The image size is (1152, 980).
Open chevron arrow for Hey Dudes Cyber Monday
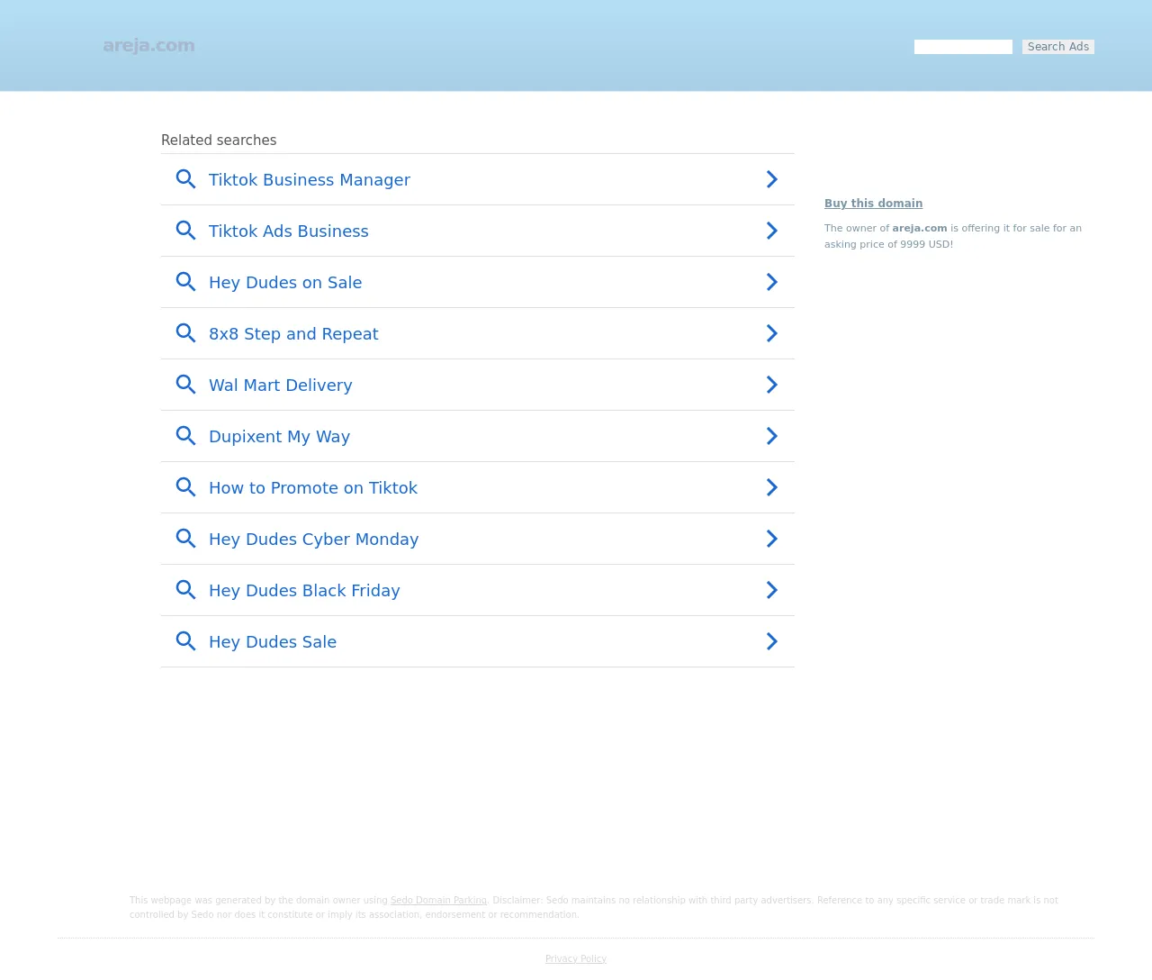click(771, 539)
